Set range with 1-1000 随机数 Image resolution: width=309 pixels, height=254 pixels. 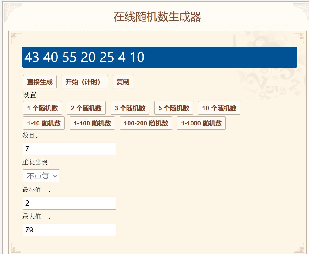coord(201,123)
